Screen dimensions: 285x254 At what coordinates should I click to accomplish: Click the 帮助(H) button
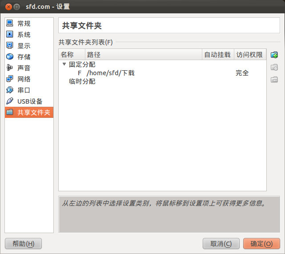(23, 244)
